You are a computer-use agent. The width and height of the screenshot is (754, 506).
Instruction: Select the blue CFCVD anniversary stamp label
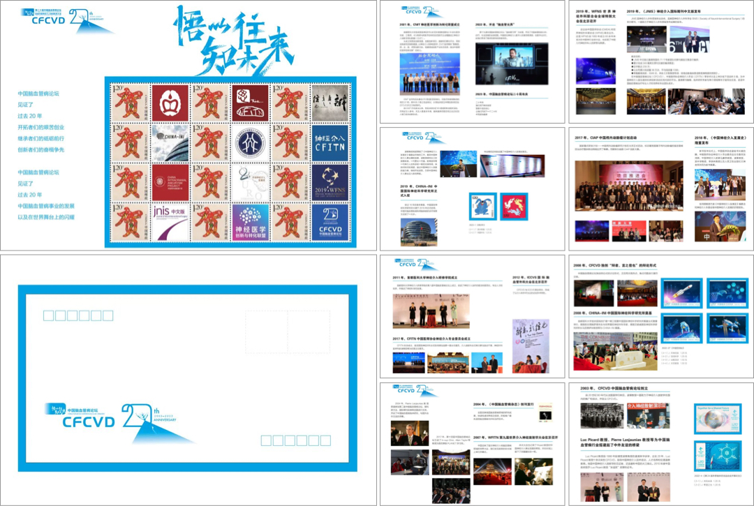[330, 223]
